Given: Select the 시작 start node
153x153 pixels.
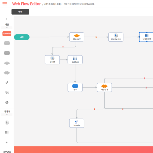Looking at the screenshot, I should [x=22, y=37].
